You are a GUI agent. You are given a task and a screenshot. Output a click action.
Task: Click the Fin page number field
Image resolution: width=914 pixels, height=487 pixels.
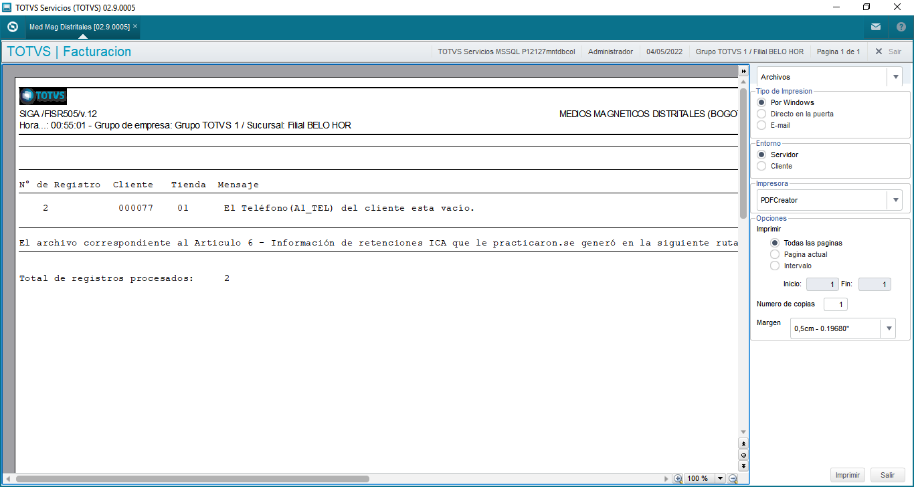pos(875,284)
